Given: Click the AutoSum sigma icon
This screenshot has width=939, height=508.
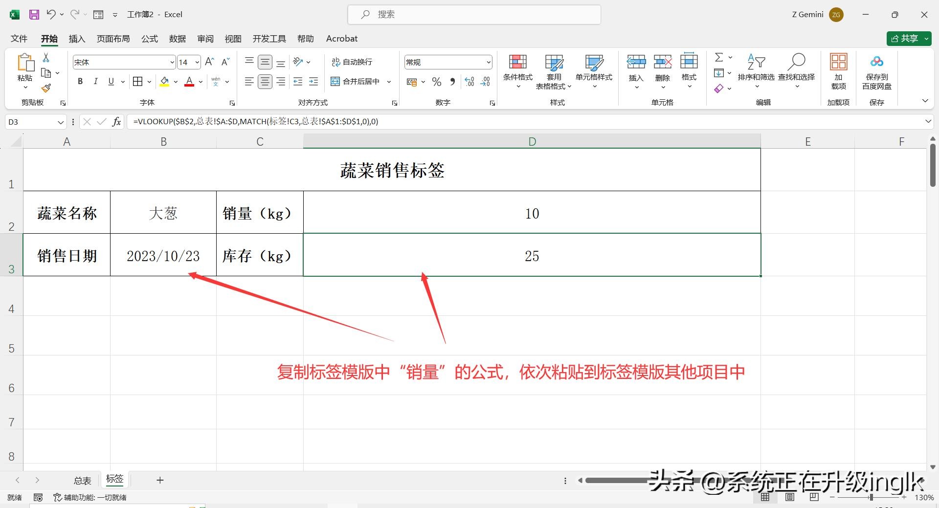Looking at the screenshot, I should (719, 58).
